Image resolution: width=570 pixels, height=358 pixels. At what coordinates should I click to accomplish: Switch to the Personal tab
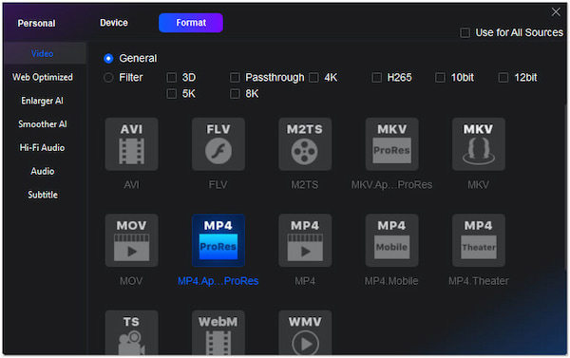pos(36,23)
